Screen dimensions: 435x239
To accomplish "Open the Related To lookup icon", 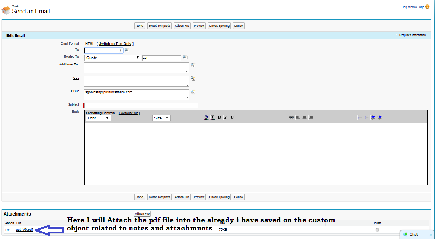I will [x=185, y=58].
